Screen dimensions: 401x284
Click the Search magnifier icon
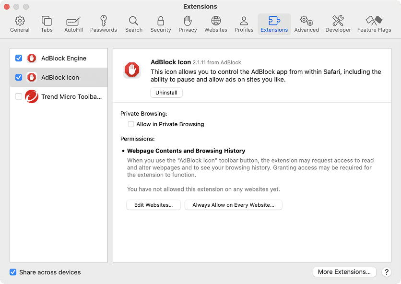click(x=133, y=23)
